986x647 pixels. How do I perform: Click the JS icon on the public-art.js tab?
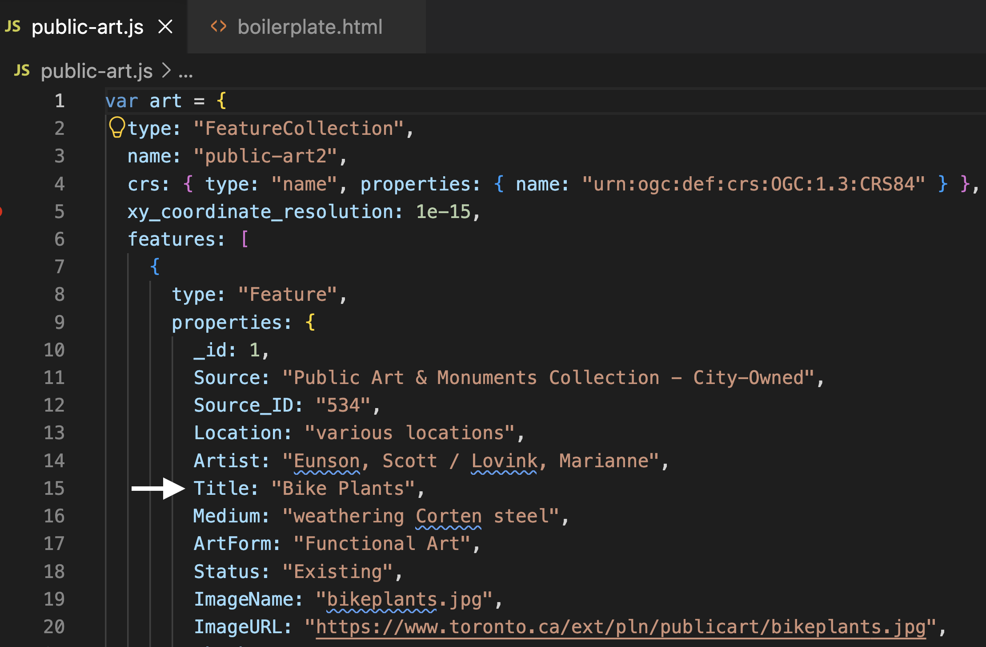tap(13, 27)
